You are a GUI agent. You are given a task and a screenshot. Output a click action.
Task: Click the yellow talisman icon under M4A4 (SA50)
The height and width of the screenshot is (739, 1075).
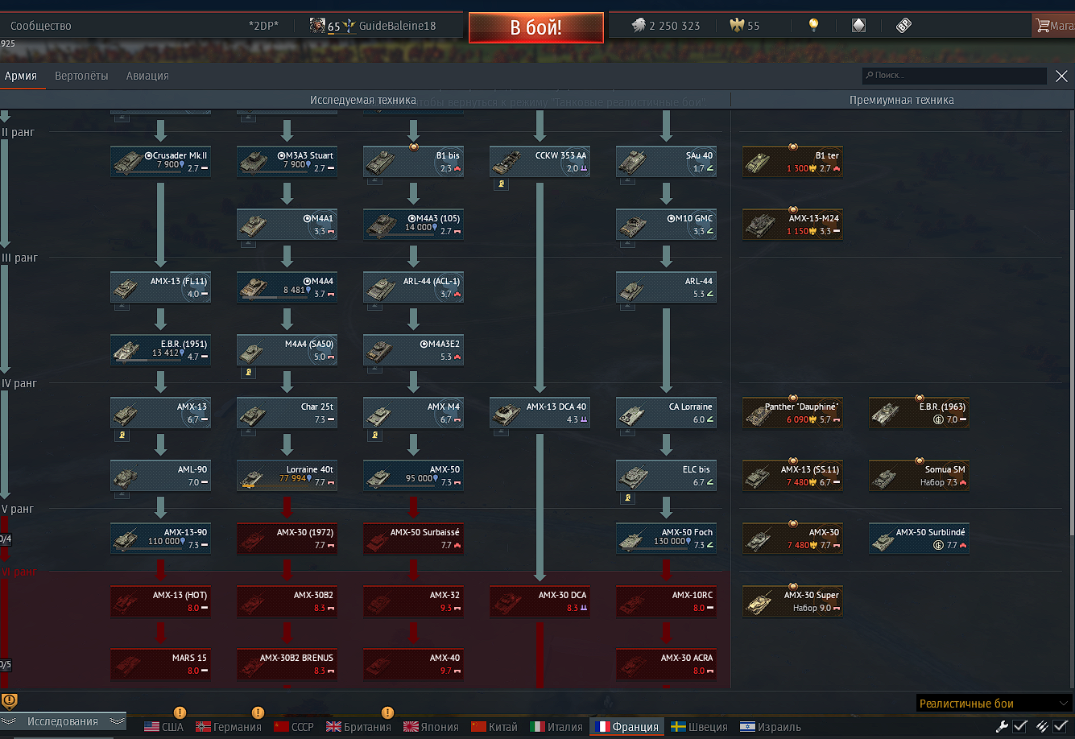[x=249, y=373]
